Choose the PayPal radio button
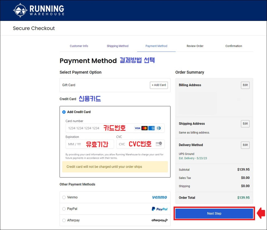 (x=64, y=209)
